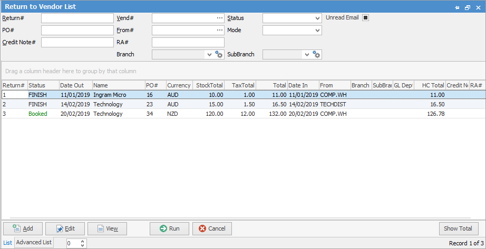
Task: Open the Branch dropdown
Action: point(209,55)
